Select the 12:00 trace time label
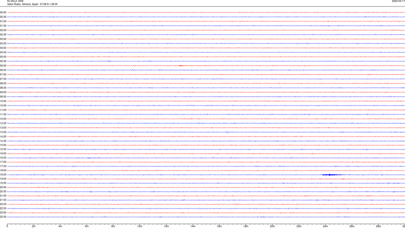Screen dimensions: 405x228 pyautogui.click(x=3, y=119)
